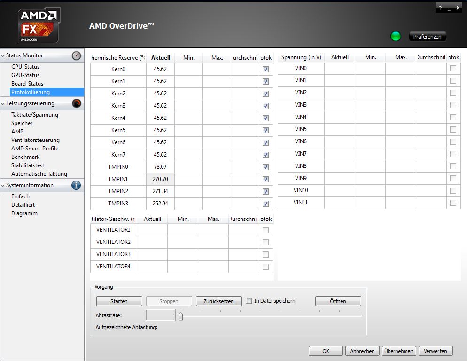Click the AMD FX Unlocked logo
The image size is (467, 361).
pos(39,25)
